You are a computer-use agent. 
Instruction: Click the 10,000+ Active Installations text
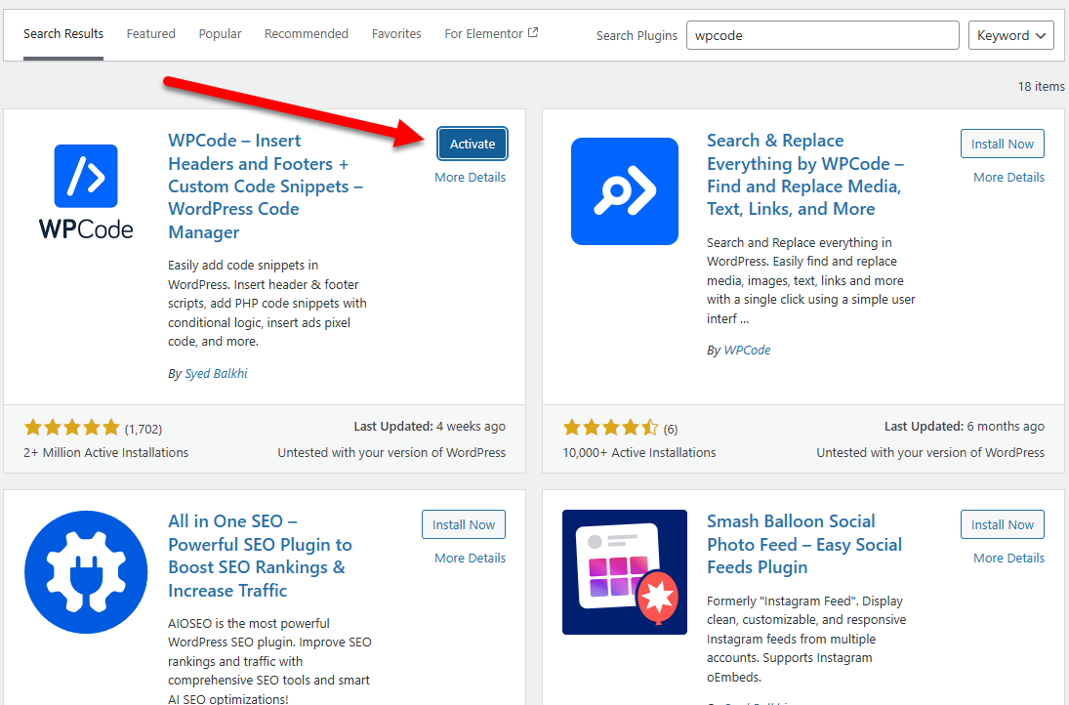(638, 453)
